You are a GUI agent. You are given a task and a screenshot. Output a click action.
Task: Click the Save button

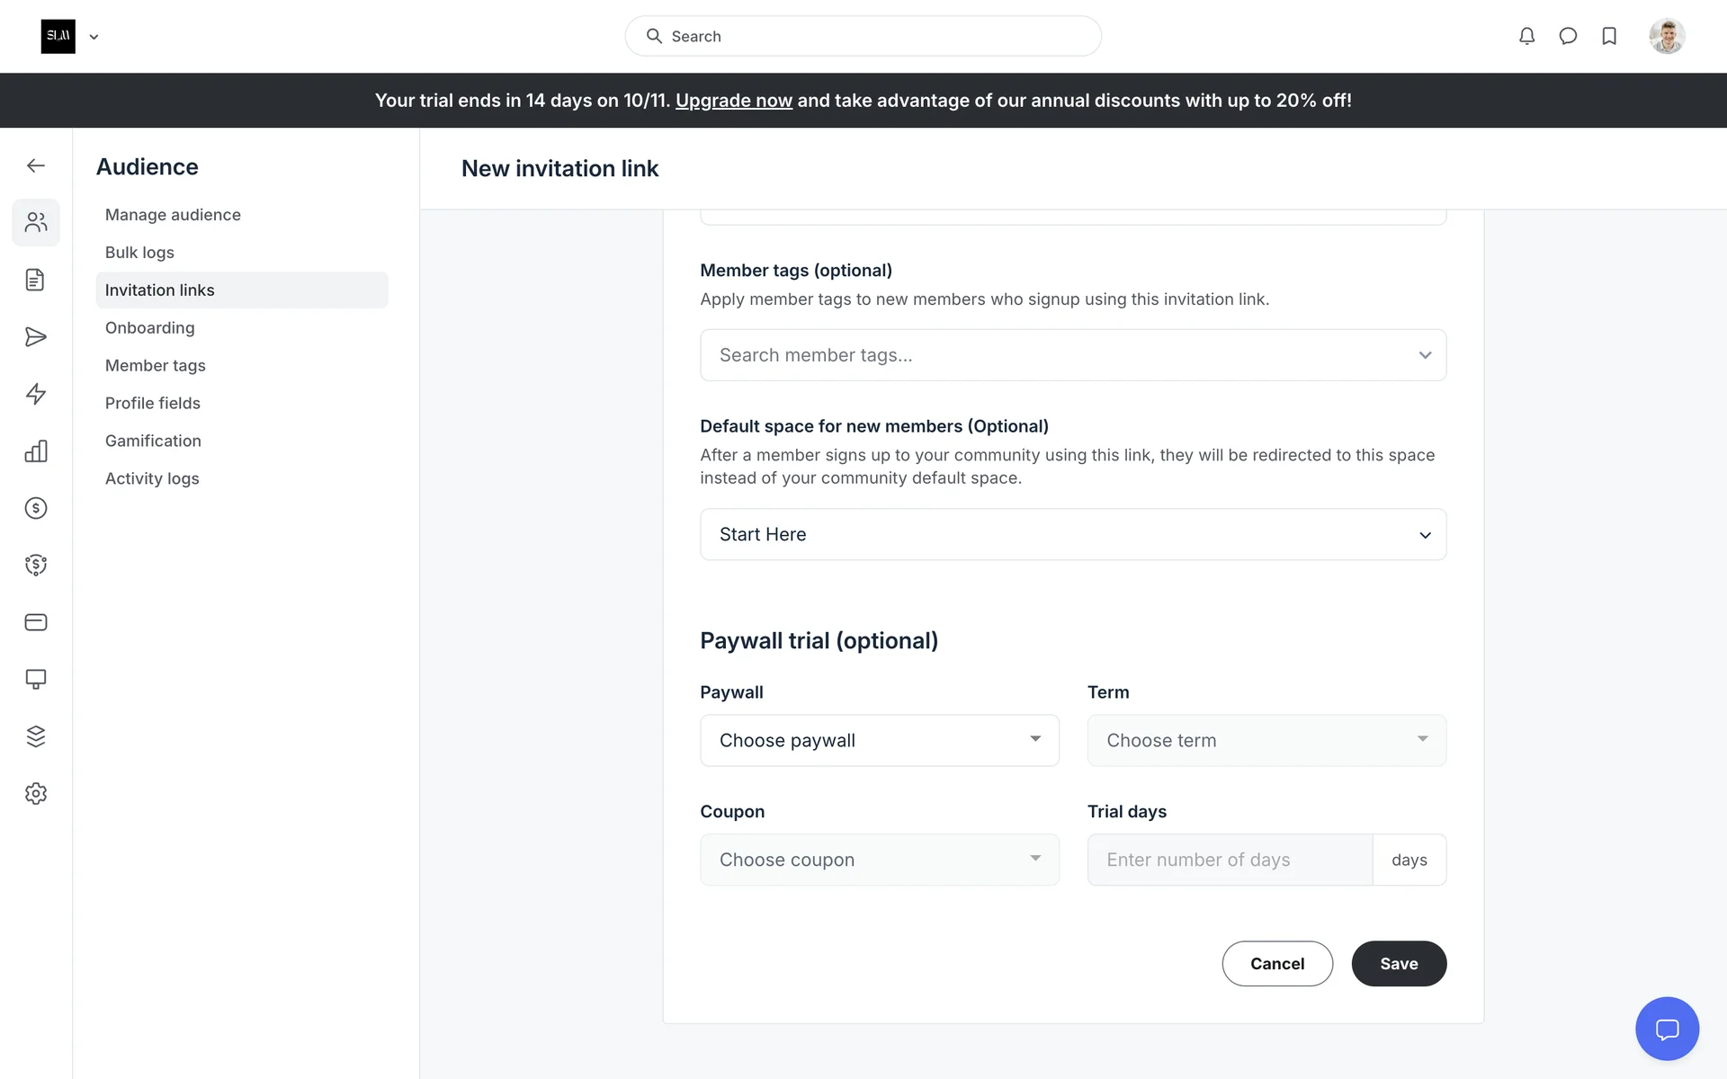tap(1398, 964)
